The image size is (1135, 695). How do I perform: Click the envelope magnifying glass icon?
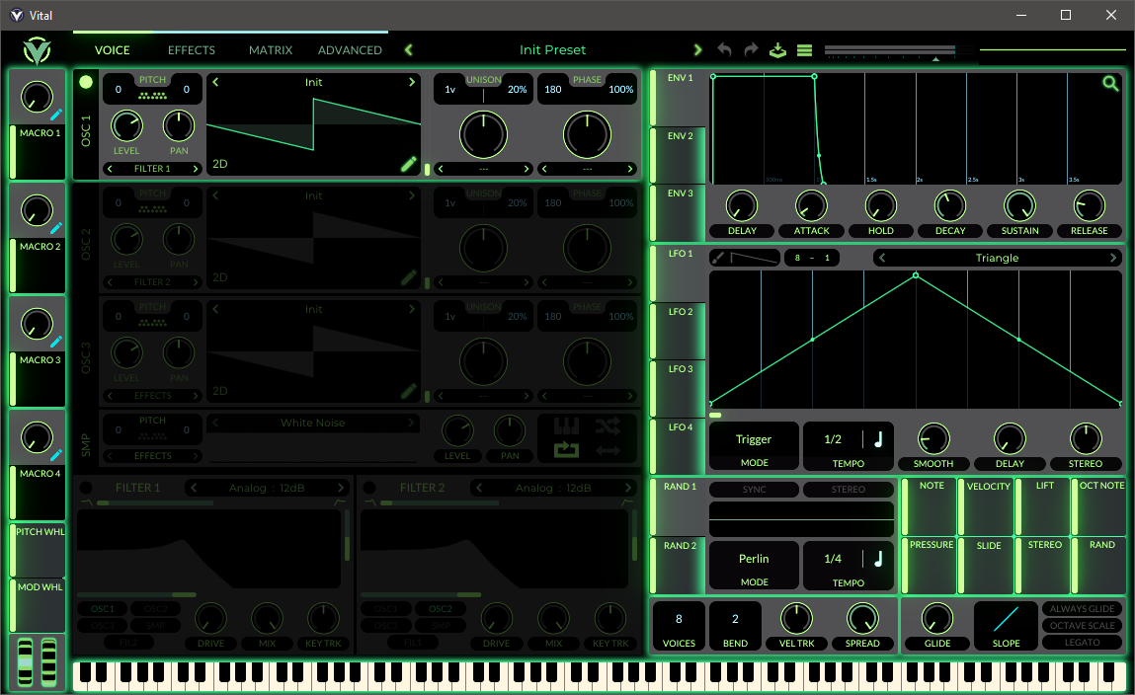pos(1110,84)
